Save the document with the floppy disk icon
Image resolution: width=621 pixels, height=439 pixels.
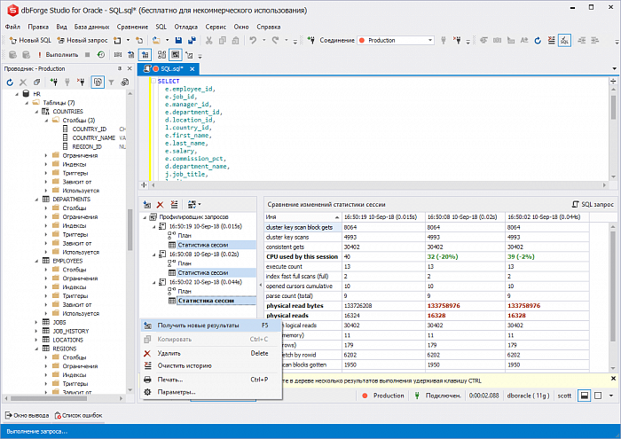point(178,41)
